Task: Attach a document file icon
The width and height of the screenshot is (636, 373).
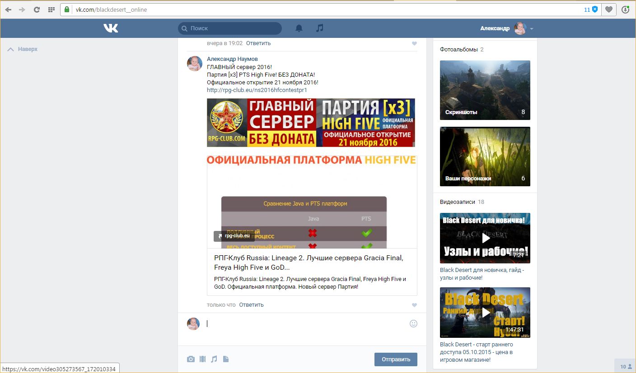Action: [226, 359]
